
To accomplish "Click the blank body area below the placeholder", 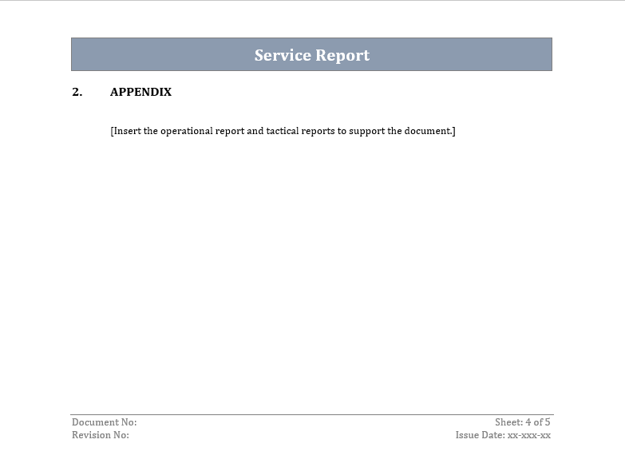I will click(311, 271).
